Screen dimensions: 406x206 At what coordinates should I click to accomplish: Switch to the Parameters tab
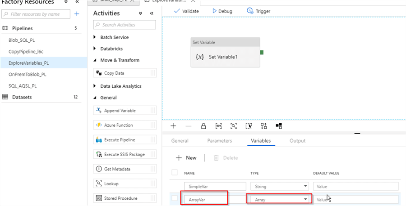pos(219,141)
